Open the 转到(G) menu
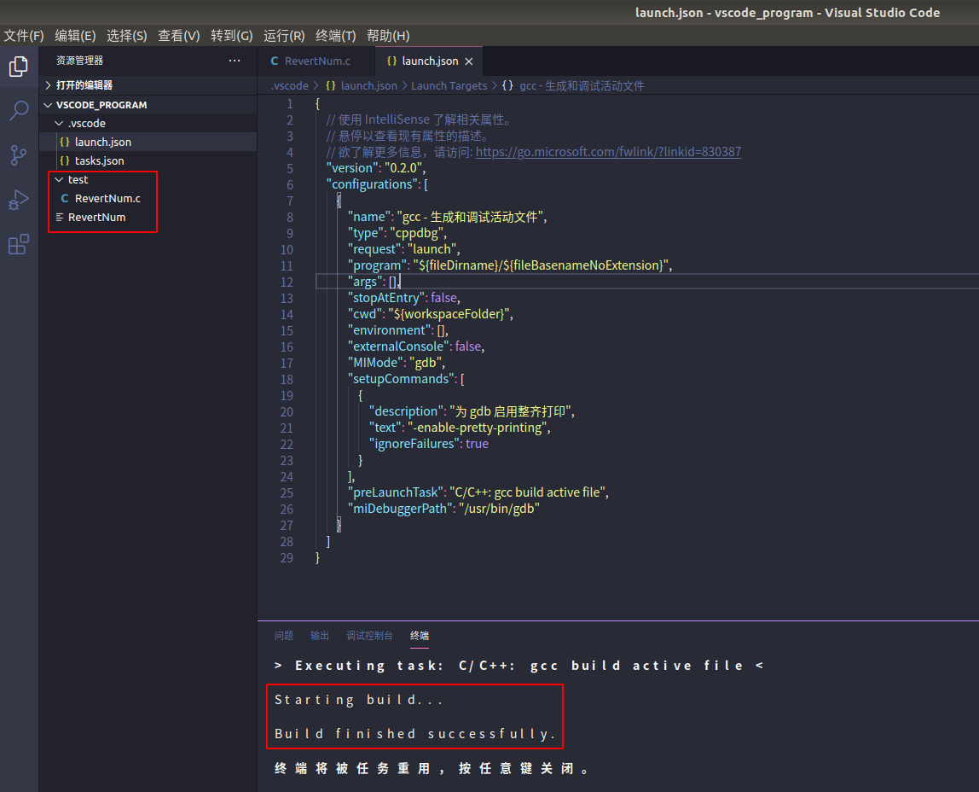The height and width of the screenshot is (792, 979). coord(232,36)
